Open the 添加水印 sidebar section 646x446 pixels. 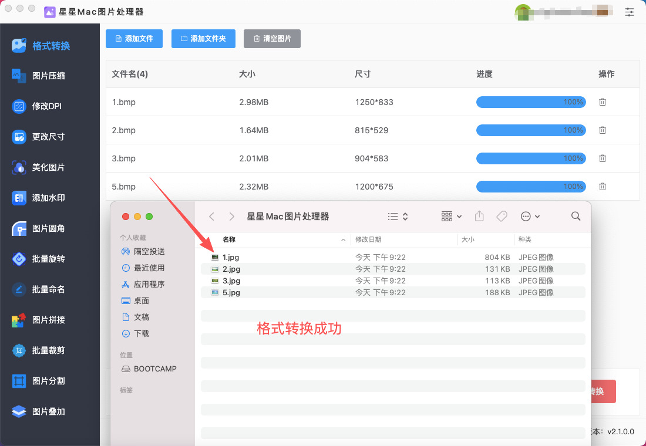48,198
